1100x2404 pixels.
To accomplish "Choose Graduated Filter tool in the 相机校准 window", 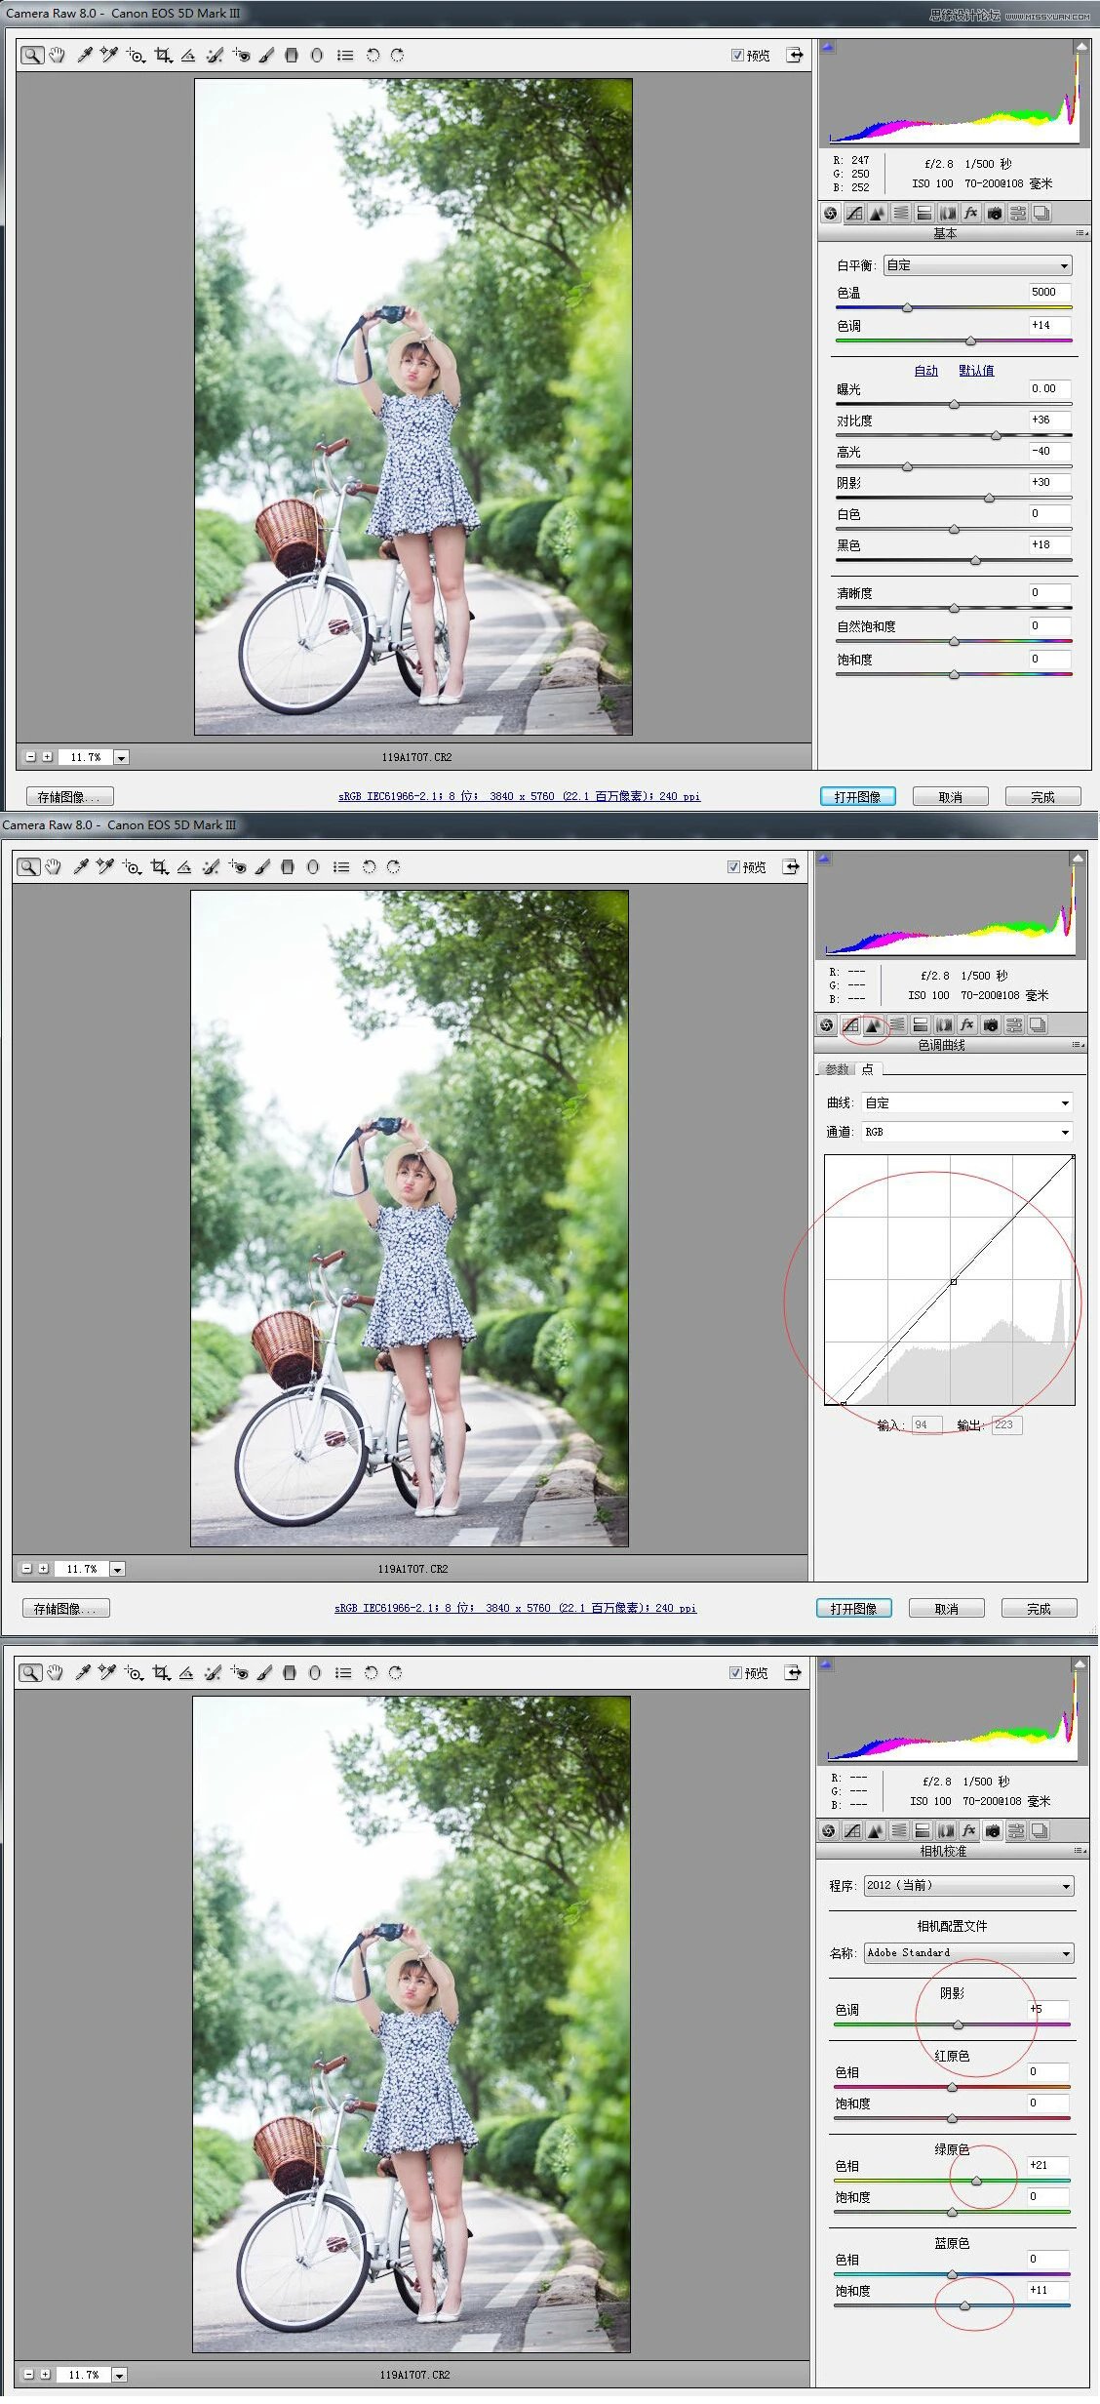I will point(289,1673).
